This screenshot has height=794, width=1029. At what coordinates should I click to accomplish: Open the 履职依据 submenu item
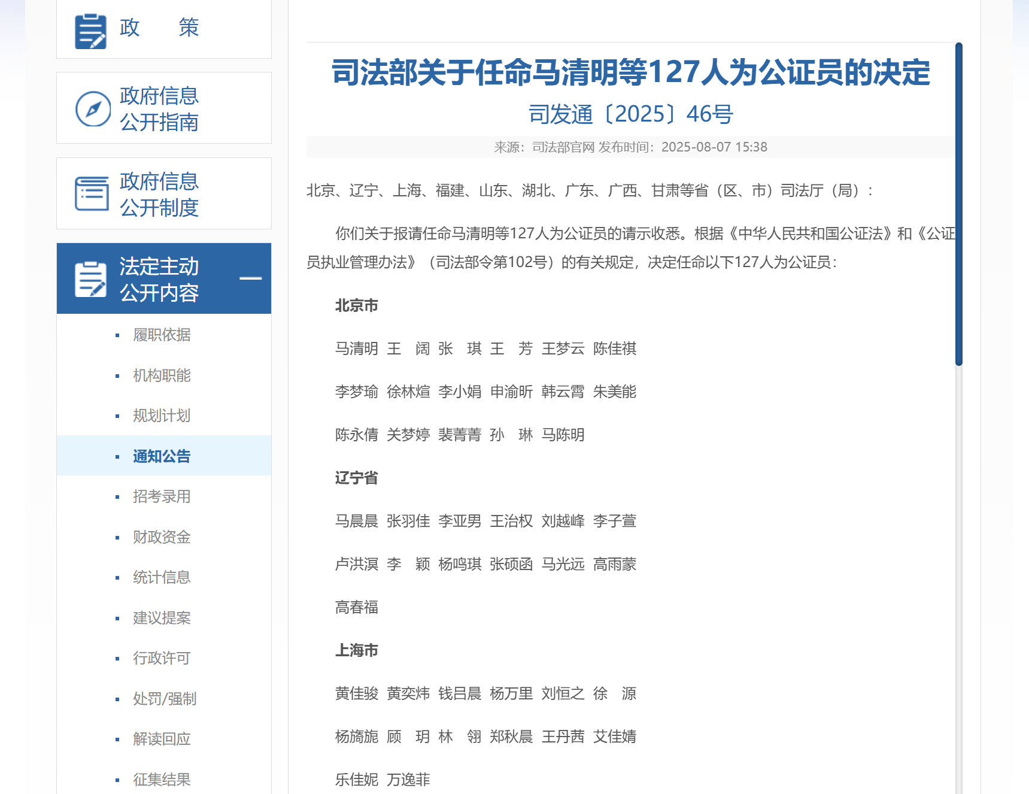[x=162, y=335]
